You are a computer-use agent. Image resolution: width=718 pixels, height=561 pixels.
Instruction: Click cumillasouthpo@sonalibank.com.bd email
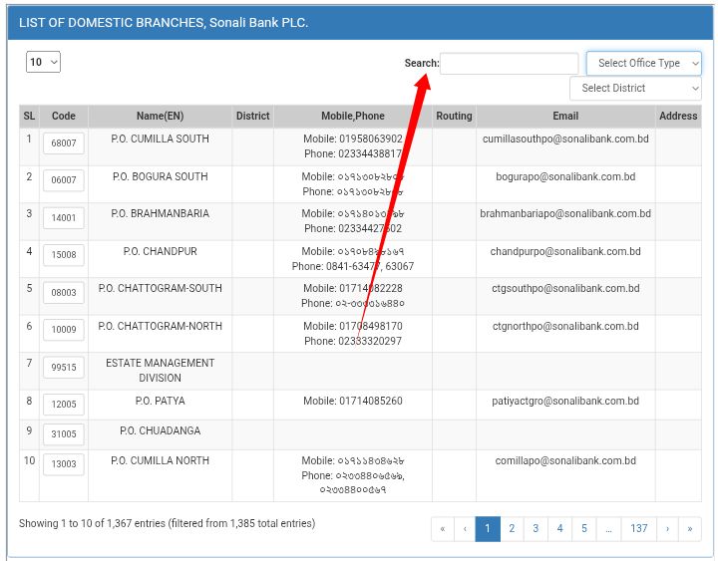click(x=565, y=140)
